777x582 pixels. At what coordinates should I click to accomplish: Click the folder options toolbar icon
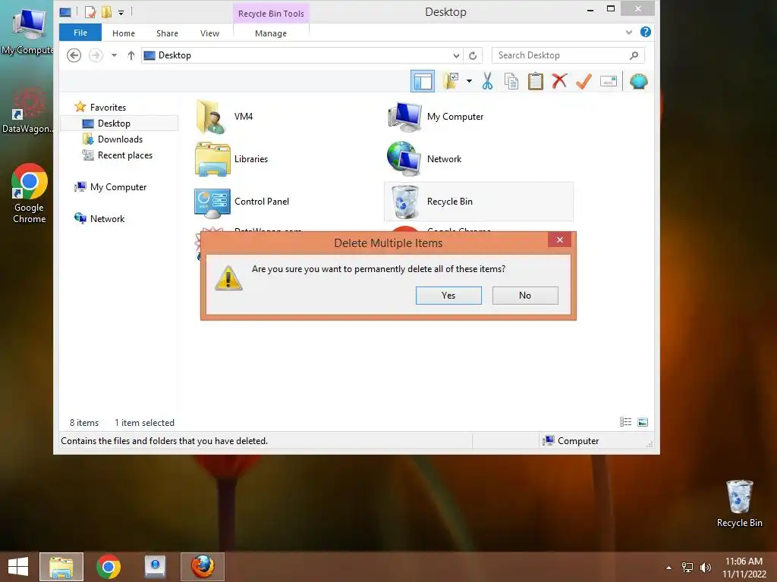tap(451, 80)
